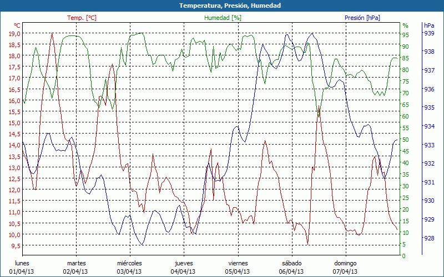Click the 9,5 tick on temperature axis
The height and width of the screenshot is (277, 444).
[x=16, y=245]
